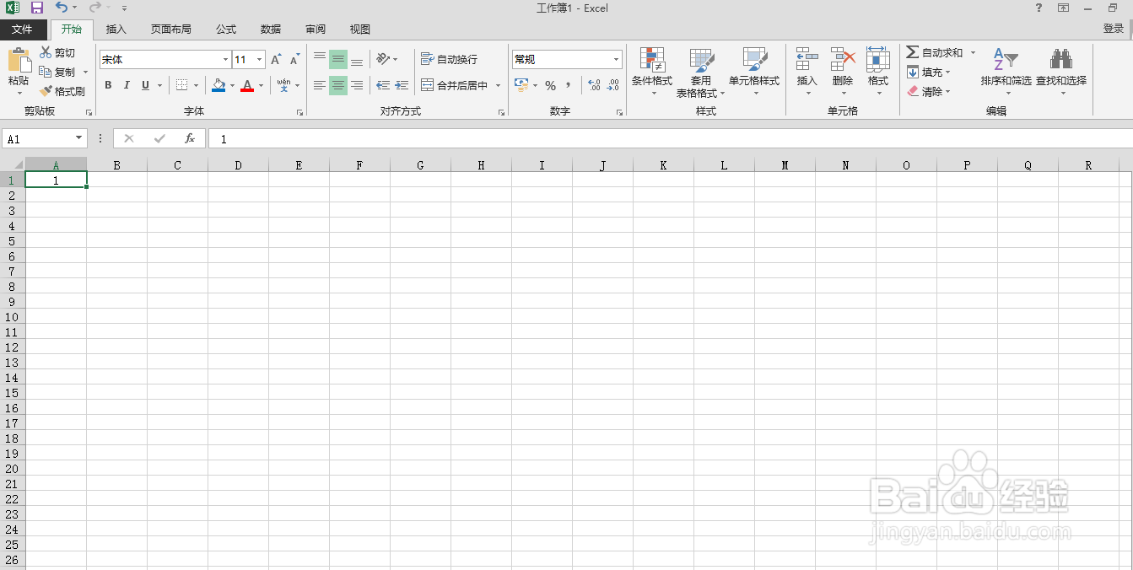Enable wrap text
Screen dimensions: 1133x570
tap(450, 58)
